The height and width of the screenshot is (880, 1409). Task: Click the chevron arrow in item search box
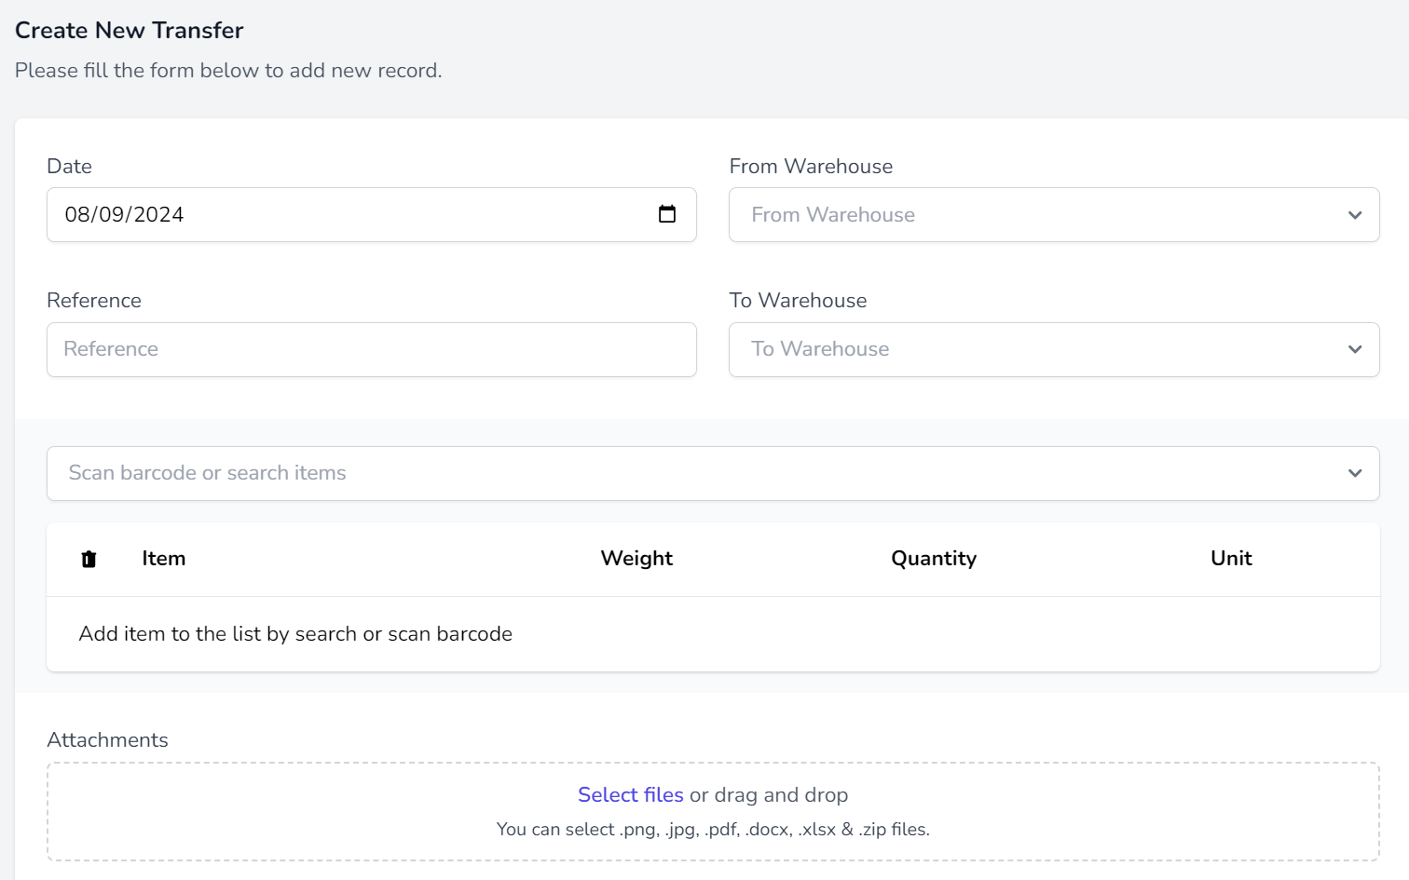point(1355,473)
